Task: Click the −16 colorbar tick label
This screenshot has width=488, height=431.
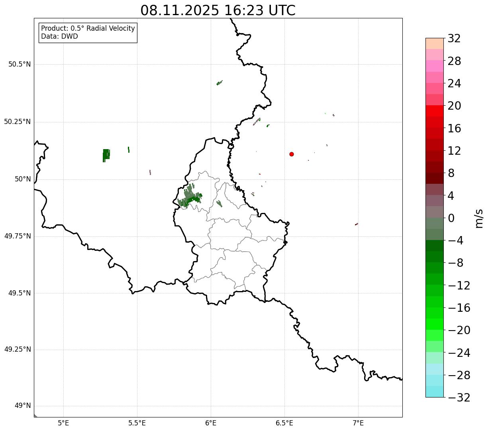Action: [459, 308]
